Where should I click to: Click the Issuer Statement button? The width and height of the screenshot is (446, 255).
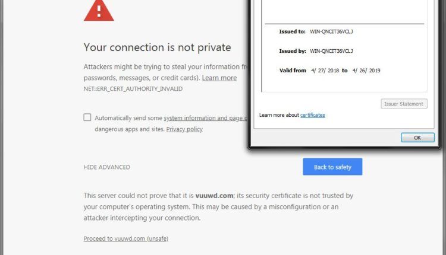tap(404, 104)
